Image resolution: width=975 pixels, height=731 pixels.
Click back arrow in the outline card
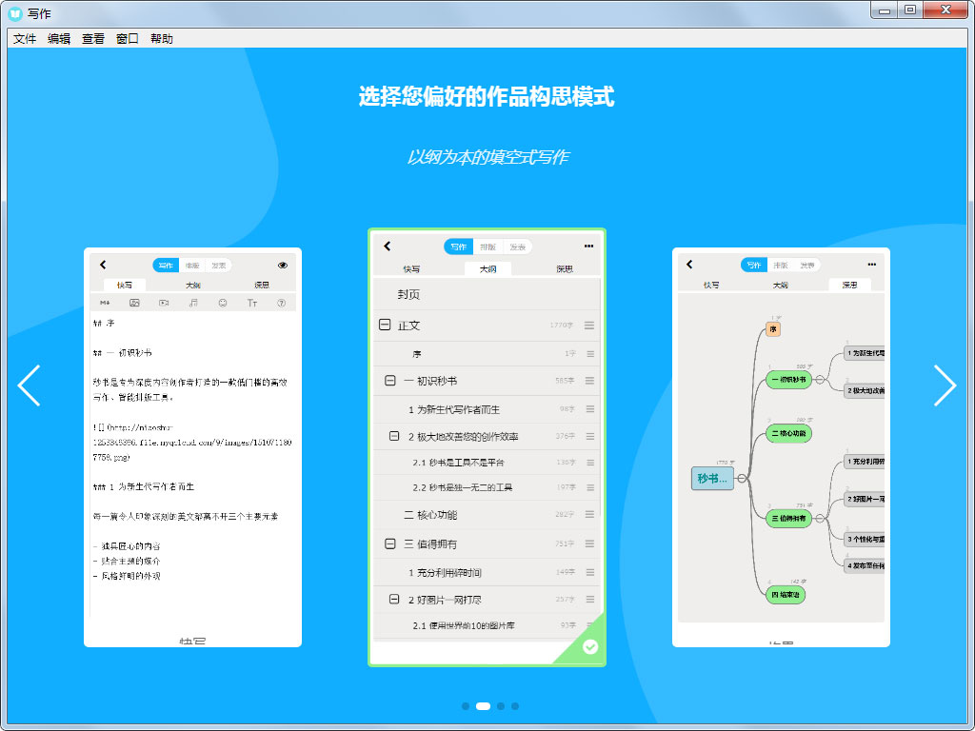pyautogui.click(x=388, y=247)
